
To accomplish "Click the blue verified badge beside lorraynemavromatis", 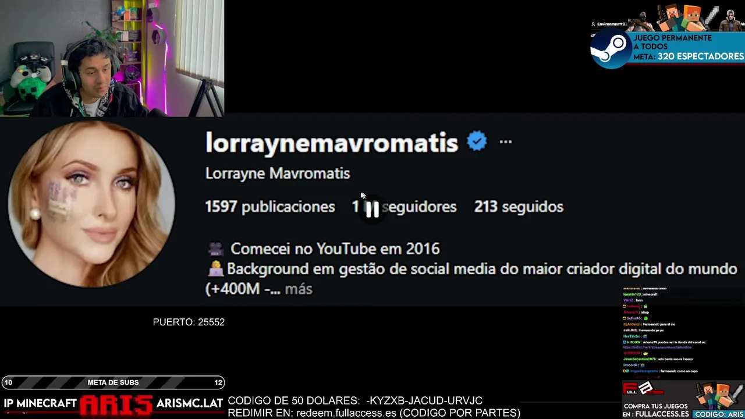I will pyautogui.click(x=477, y=141).
